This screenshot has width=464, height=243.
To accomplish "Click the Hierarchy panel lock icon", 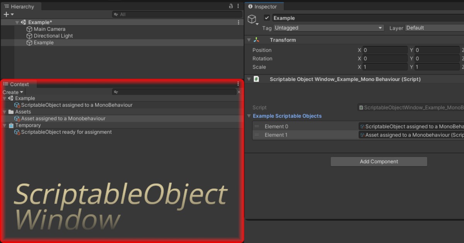I will (x=231, y=6).
